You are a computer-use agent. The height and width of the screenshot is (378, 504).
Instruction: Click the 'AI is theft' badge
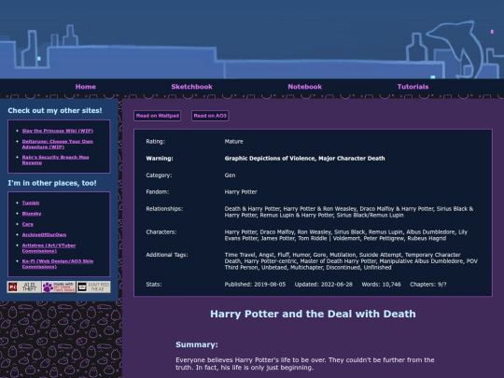pyautogui.click(x=24, y=287)
